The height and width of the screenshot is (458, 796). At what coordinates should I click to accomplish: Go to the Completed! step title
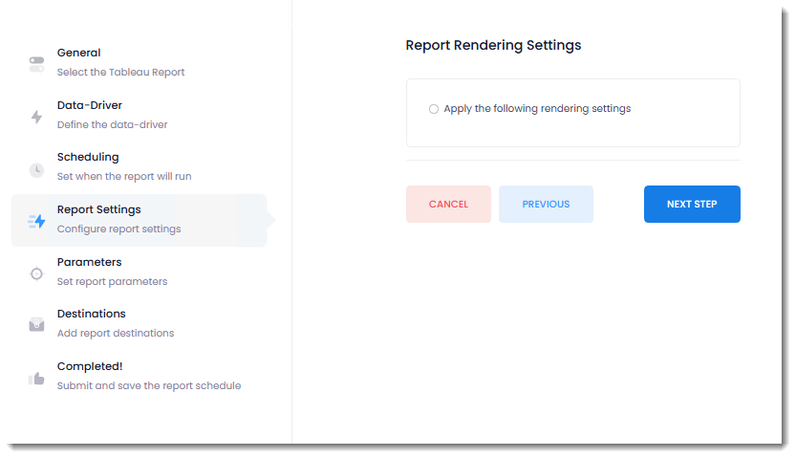coord(90,366)
